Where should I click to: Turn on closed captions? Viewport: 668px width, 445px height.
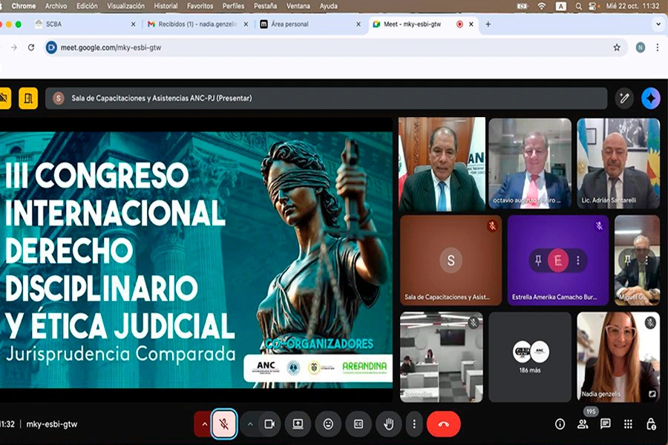click(358, 423)
